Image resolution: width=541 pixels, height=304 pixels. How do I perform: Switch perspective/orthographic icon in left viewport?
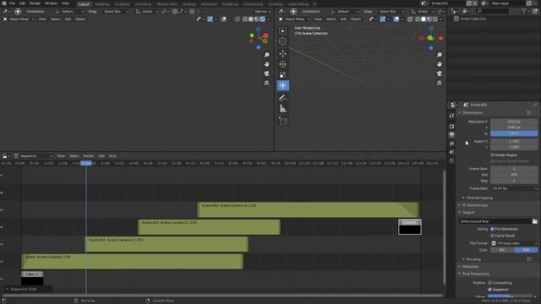267,83
